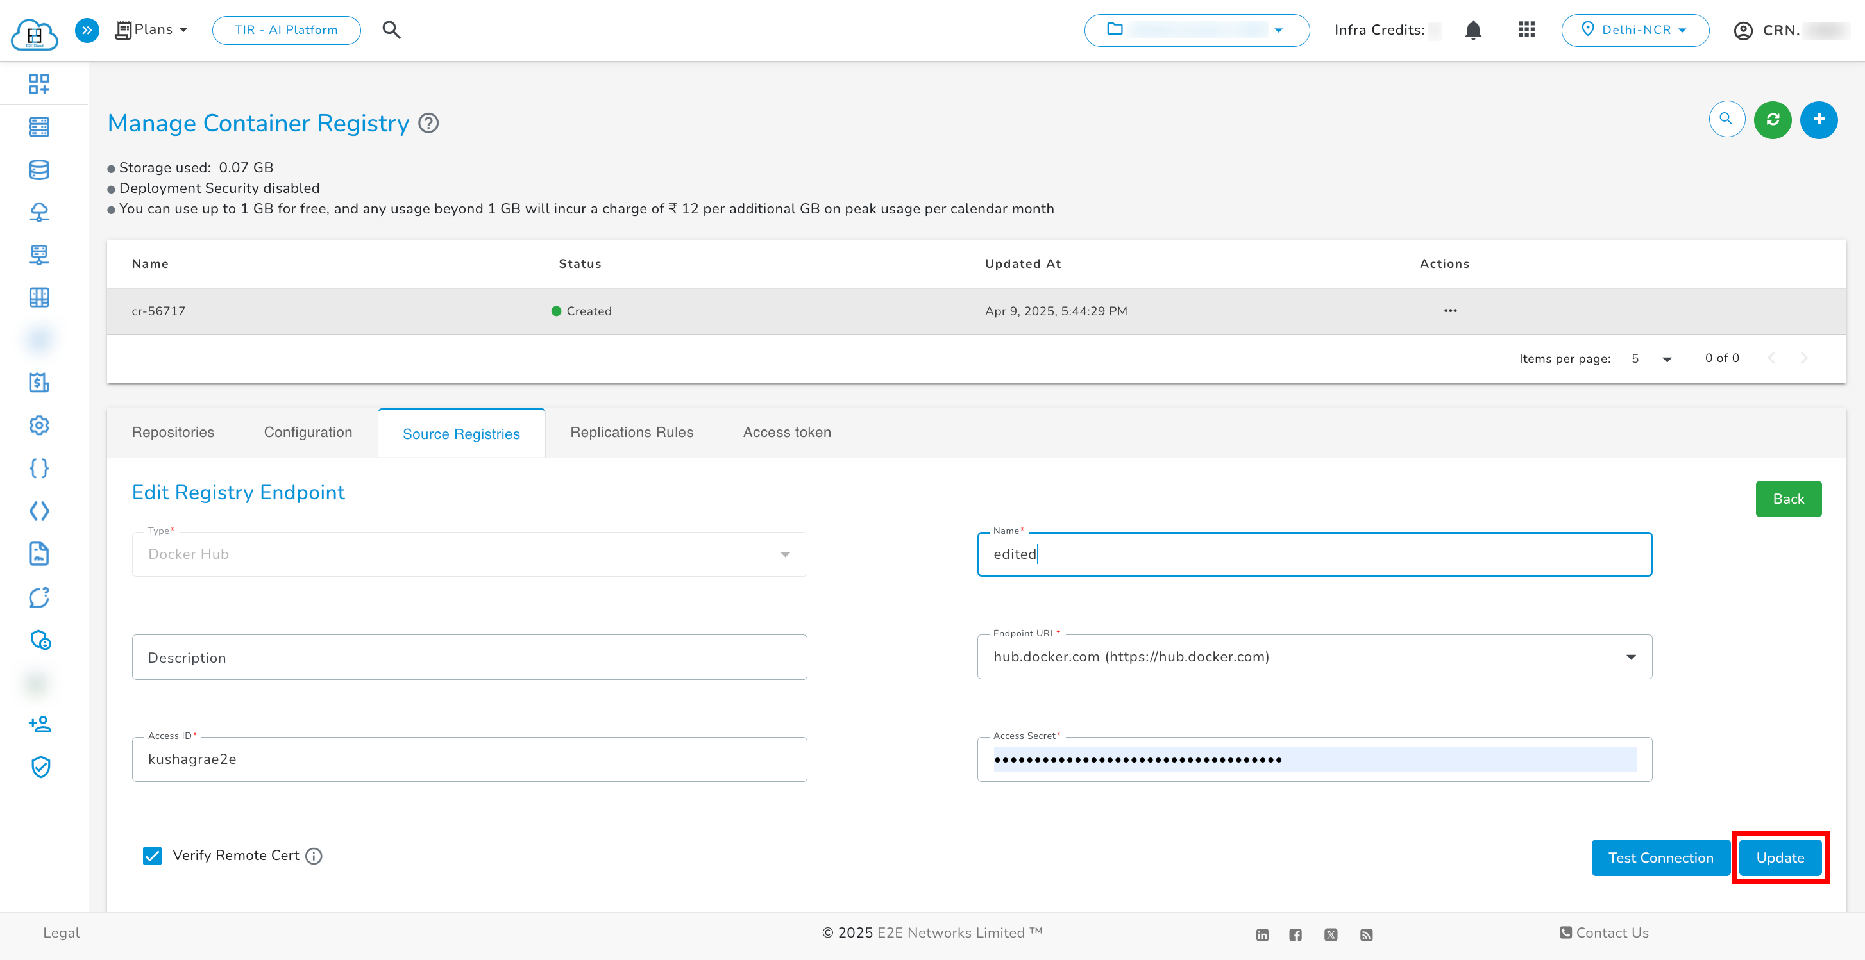Click the plus icon to create a registry
The image size is (1865, 960).
1819,119
